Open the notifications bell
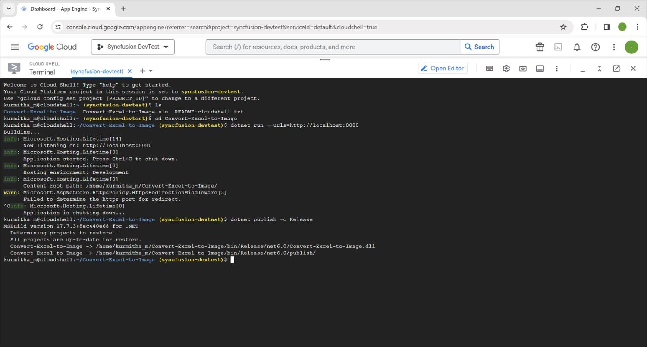 tap(577, 47)
